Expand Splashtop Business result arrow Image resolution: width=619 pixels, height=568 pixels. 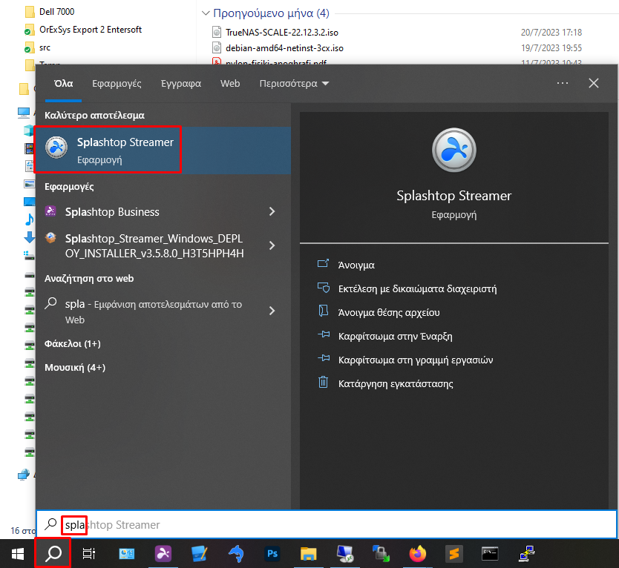coord(272,211)
